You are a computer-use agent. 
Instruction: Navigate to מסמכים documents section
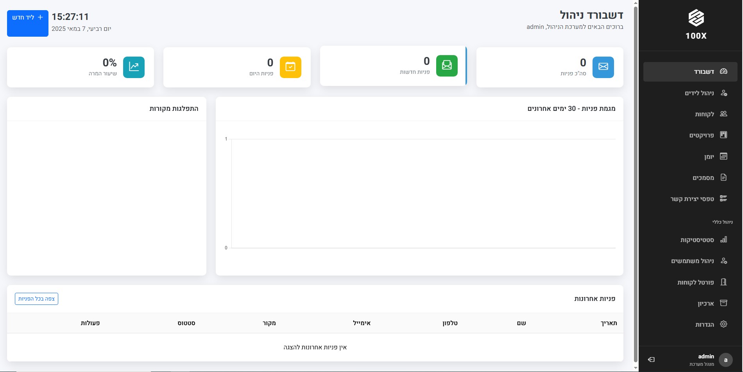pos(703,178)
